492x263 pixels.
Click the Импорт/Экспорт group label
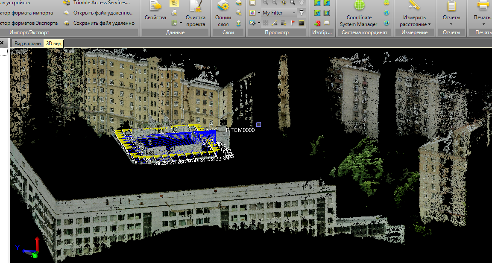tap(29, 32)
